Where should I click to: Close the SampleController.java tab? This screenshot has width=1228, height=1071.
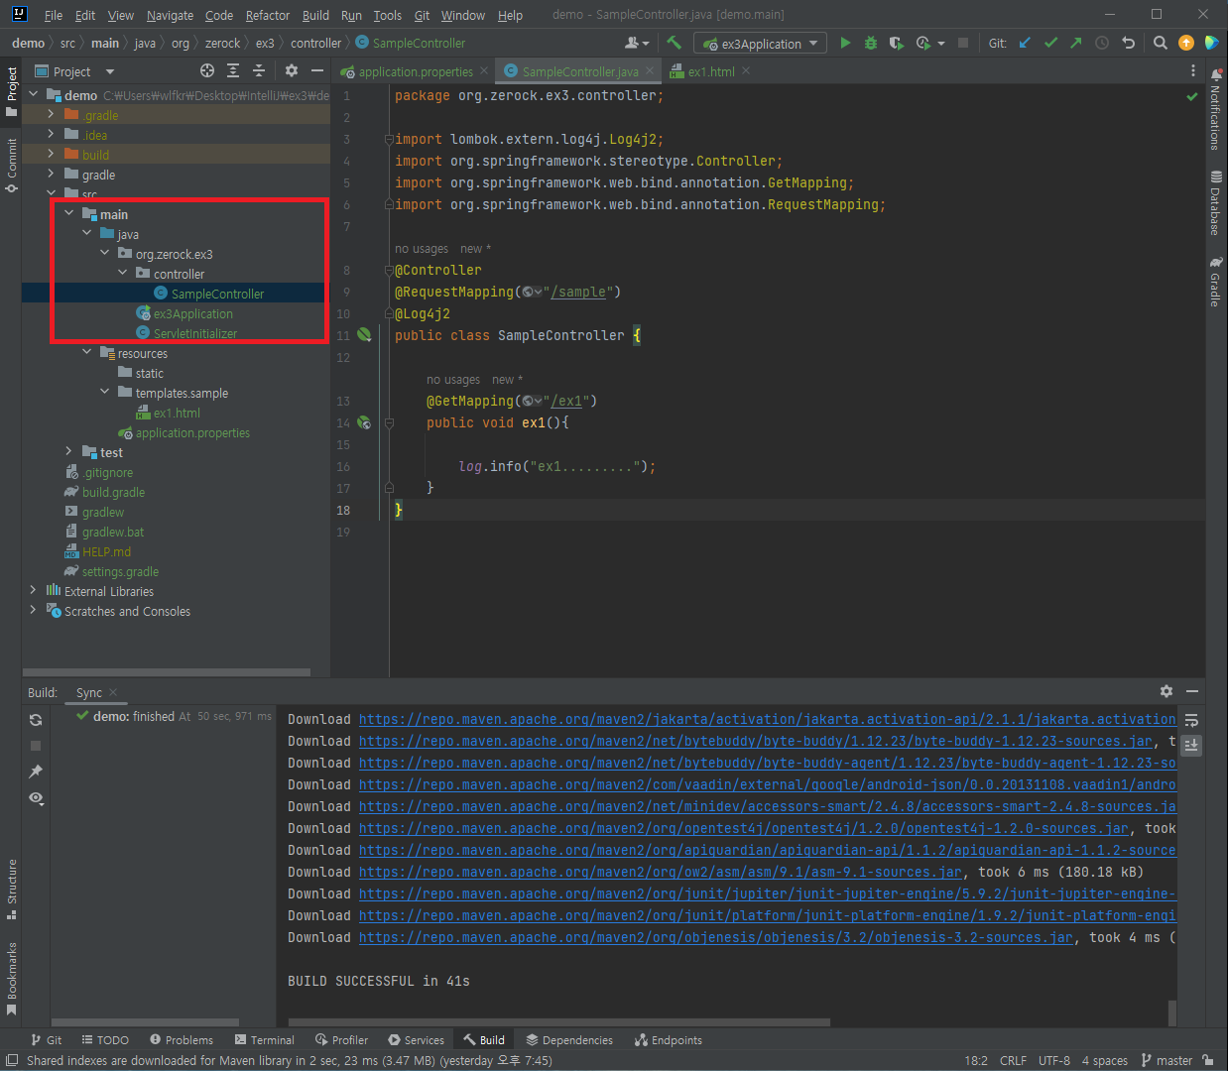point(650,71)
